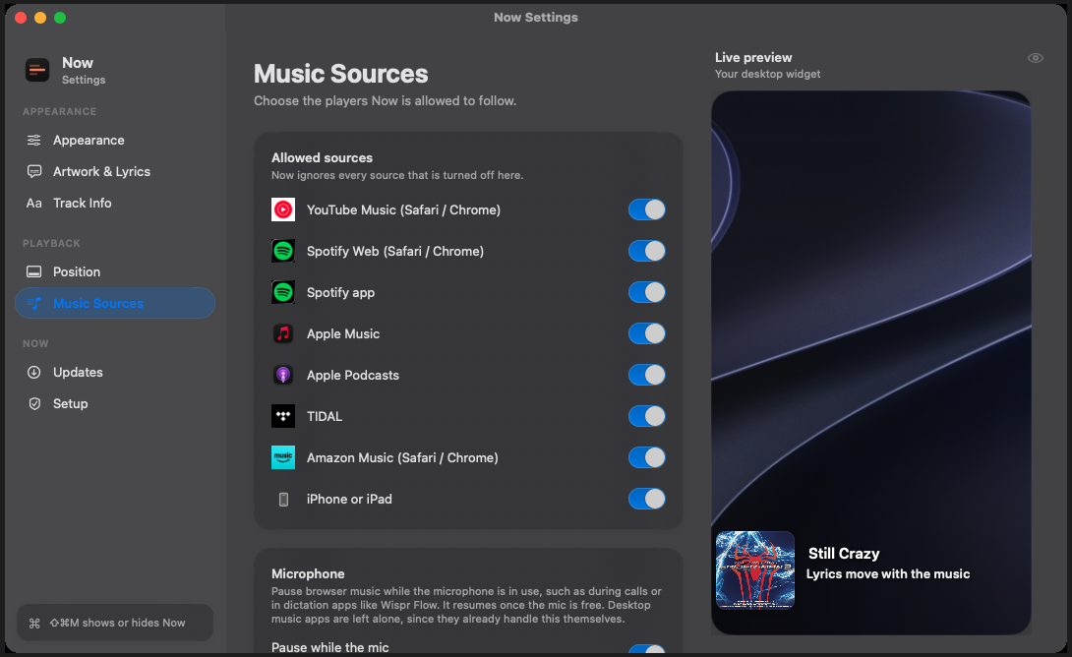Toggle the live preview eye icon
Image resolution: width=1072 pixels, height=657 pixels.
[x=1035, y=58]
